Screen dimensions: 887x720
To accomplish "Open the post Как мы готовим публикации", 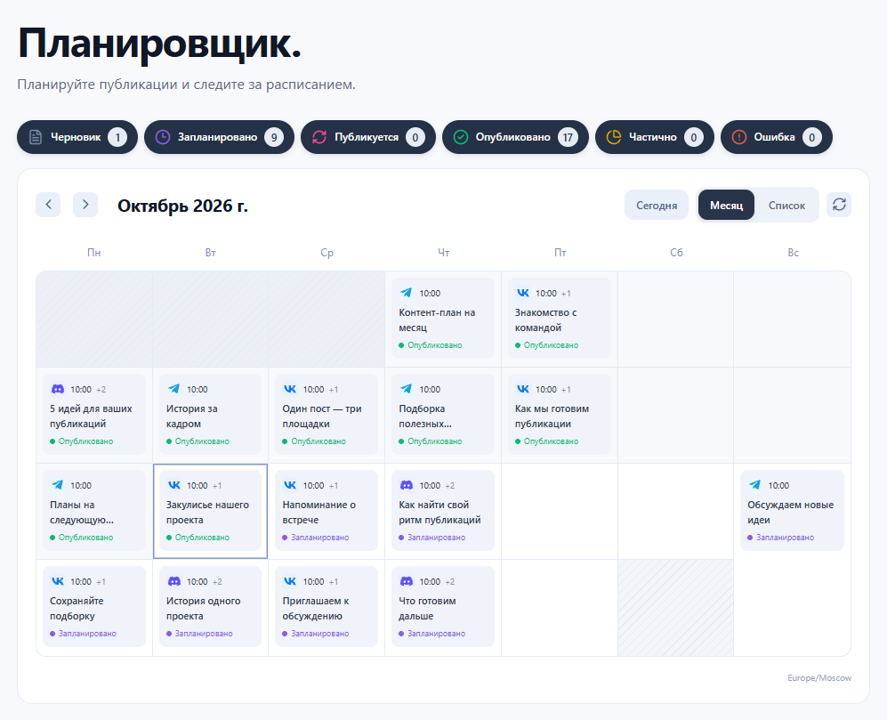I will [560, 415].
